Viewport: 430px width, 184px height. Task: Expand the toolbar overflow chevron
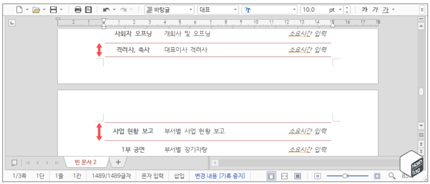tap(422, 10)
